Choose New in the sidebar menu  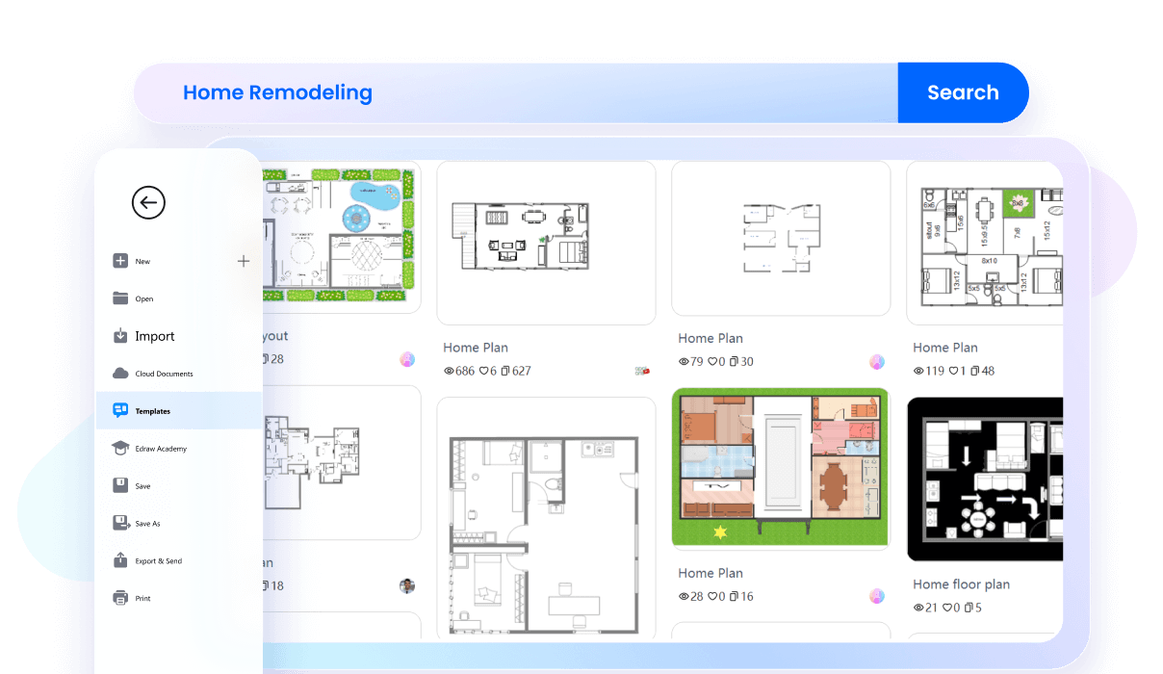[x=142, y=261]
